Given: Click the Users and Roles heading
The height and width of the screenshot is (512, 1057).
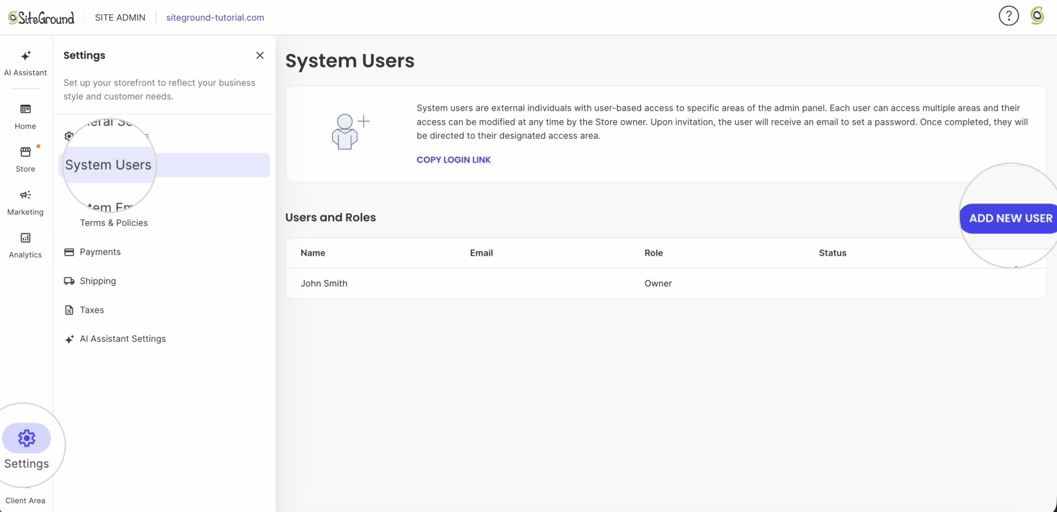Looking at the screenshot, I should click(331, 217).
